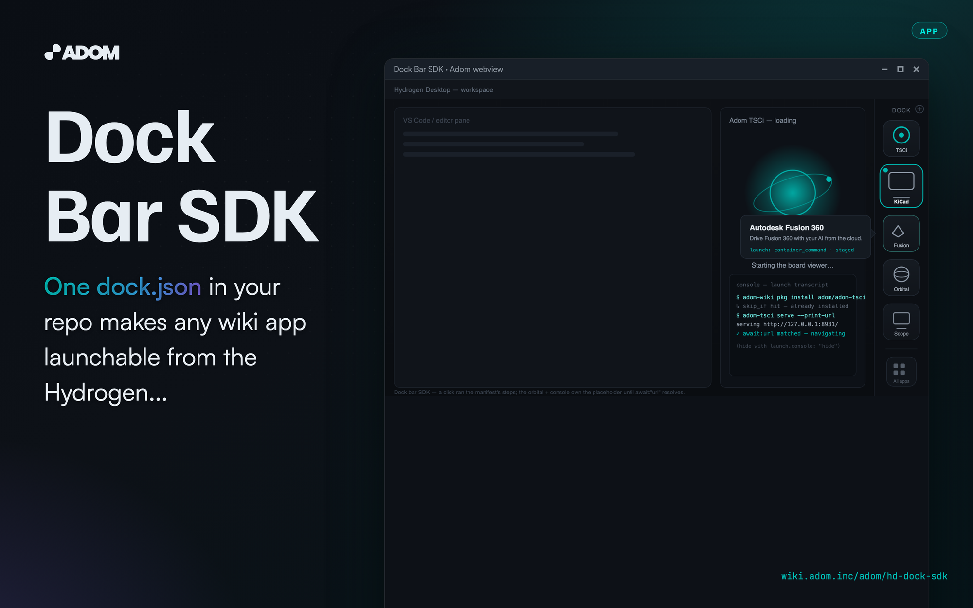This screenshot has width=973, height=608.
Task: Click the adom-tsci serve --print-url line
Action: point(785,315)
